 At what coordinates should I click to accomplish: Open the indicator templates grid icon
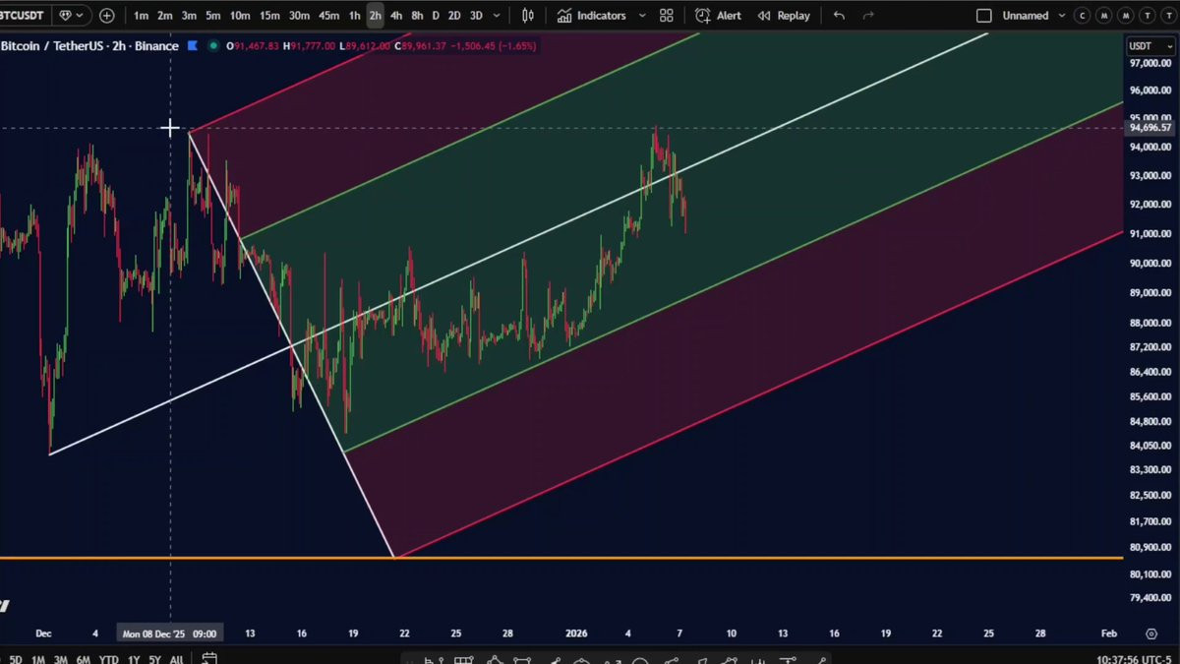667,16
